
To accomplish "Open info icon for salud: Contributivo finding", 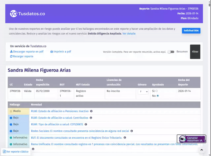I will coord(91,118).
